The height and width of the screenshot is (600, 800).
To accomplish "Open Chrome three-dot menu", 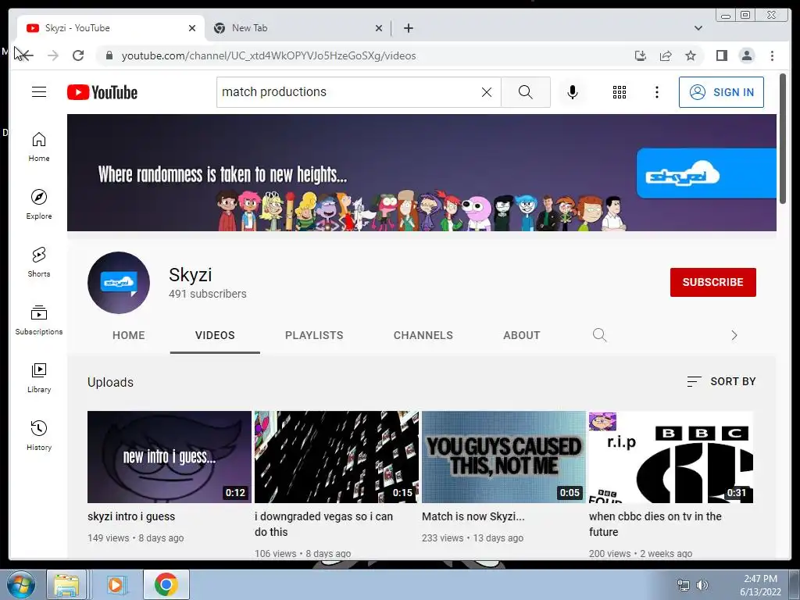I will [772, 55].
